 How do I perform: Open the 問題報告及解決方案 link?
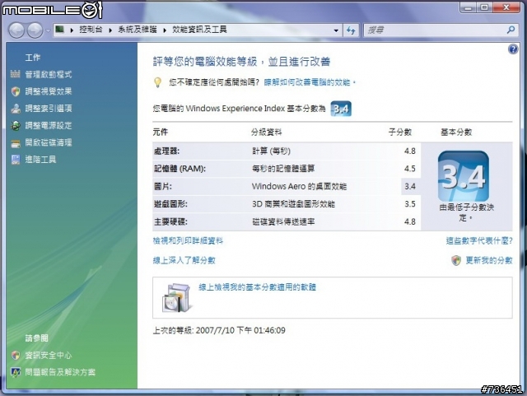60,372
